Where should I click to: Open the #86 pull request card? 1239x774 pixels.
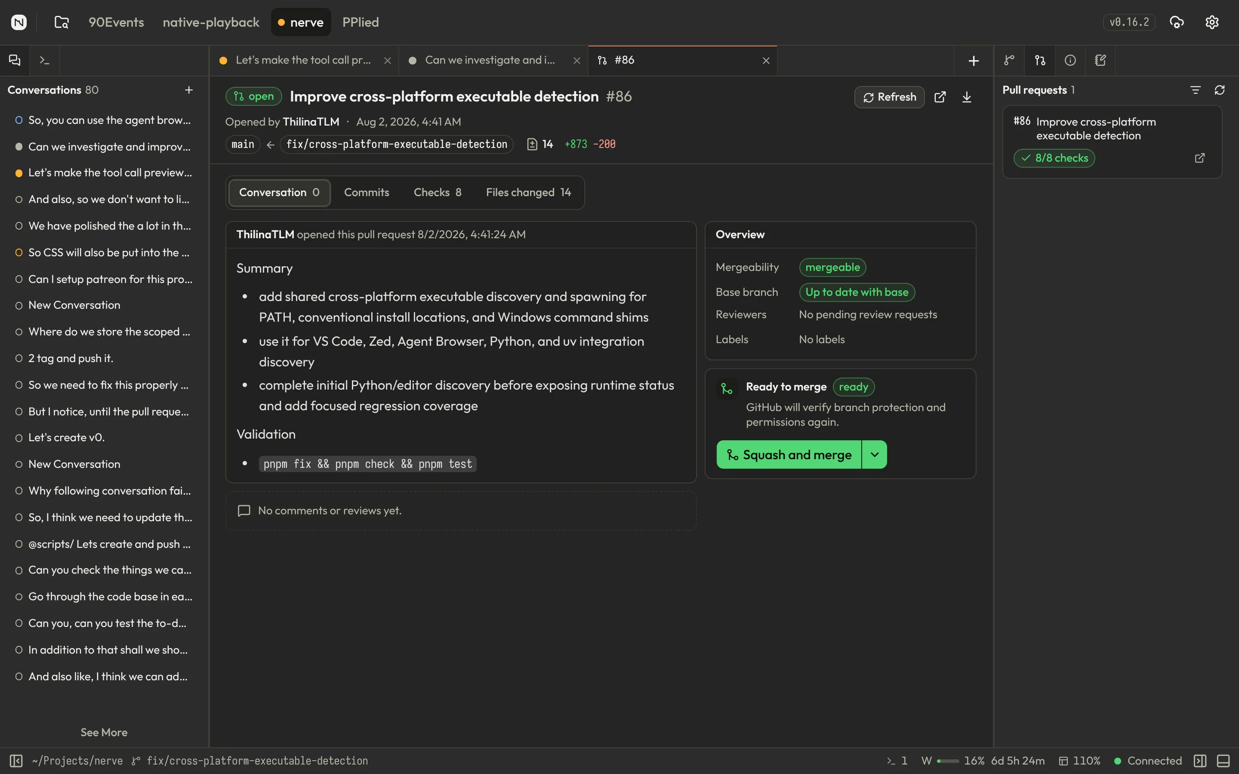[x=1112, y=142]
